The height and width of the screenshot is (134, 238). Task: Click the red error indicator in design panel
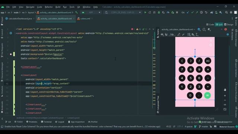226,29
